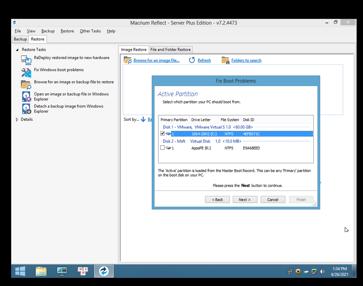The width and height of the screenshot is (363, 286).
Task: Click the monitor with red mark tray icon
Action: [314, 271]
